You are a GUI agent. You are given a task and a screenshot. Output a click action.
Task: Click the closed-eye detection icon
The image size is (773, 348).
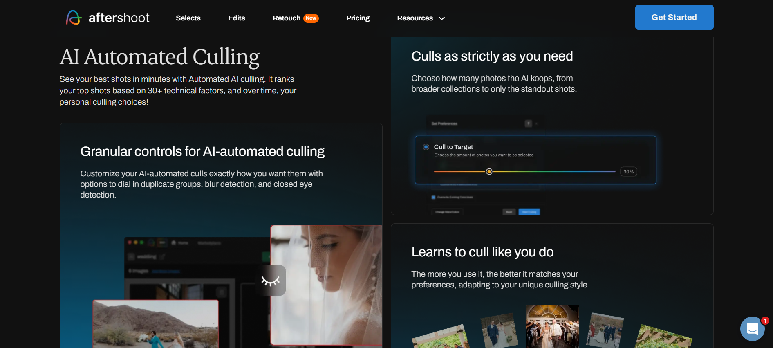tap(270, 281)
